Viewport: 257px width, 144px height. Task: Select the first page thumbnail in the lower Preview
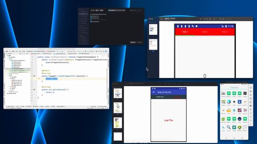(118, 93)
